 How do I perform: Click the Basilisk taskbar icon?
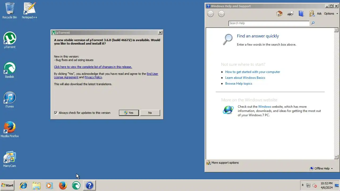76,185
